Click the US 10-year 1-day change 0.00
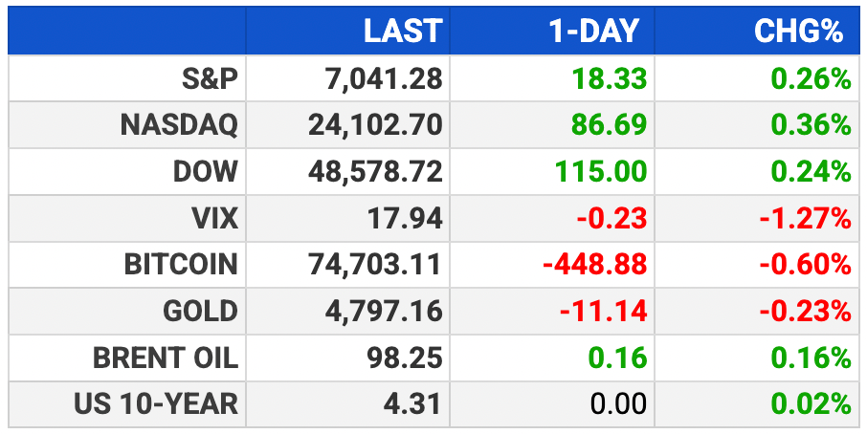 tap(617, 404)
